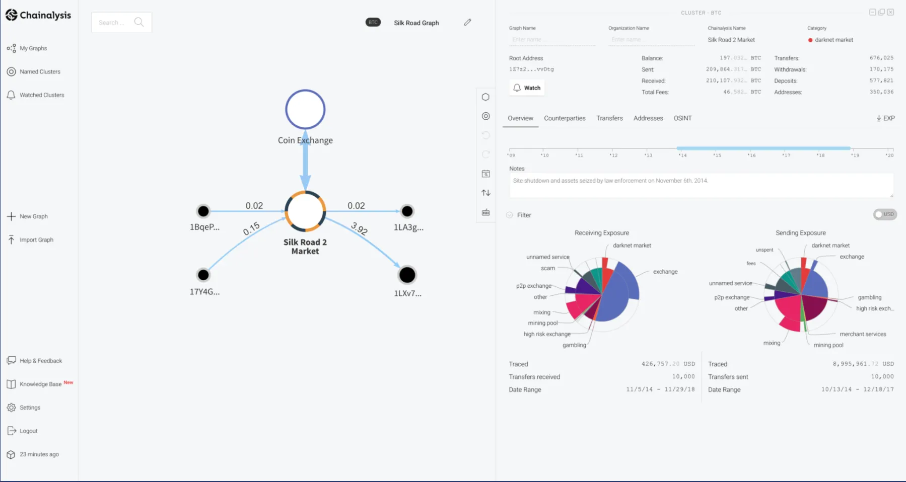Undo the last graph action
Screen dimensions: 906x482
(485, 135)
